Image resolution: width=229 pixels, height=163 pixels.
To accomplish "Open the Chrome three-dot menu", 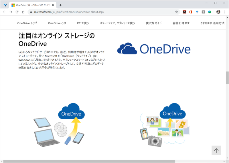I will [225, 12].
